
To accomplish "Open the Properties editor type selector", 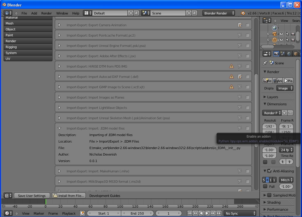I will (267, 54).
